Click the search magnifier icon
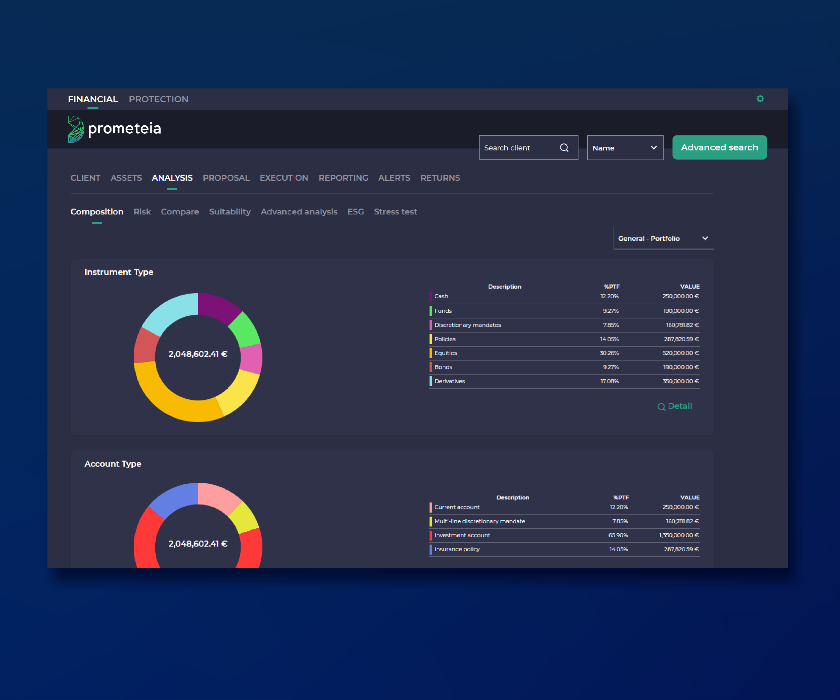The image size is (840, 700). click(564, 147)
